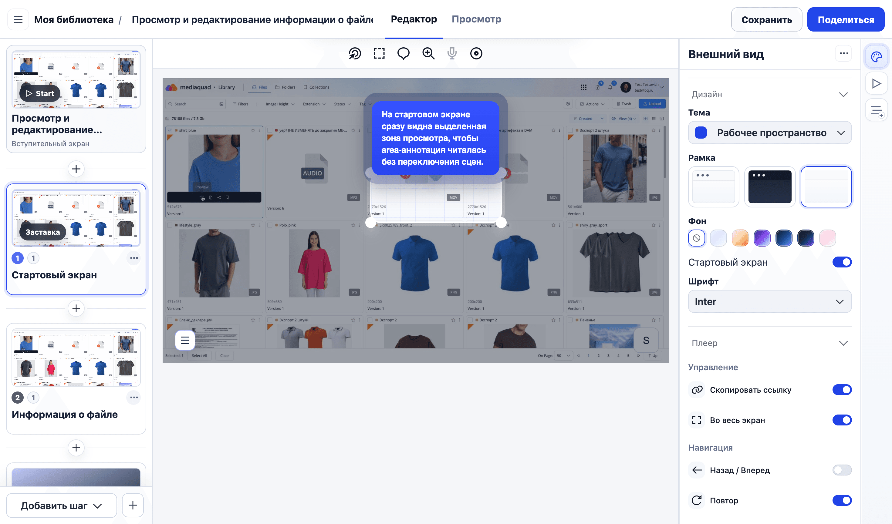Choose the zoom-in magnifier tool
This screenshot has height=524, width=892.
428,53
